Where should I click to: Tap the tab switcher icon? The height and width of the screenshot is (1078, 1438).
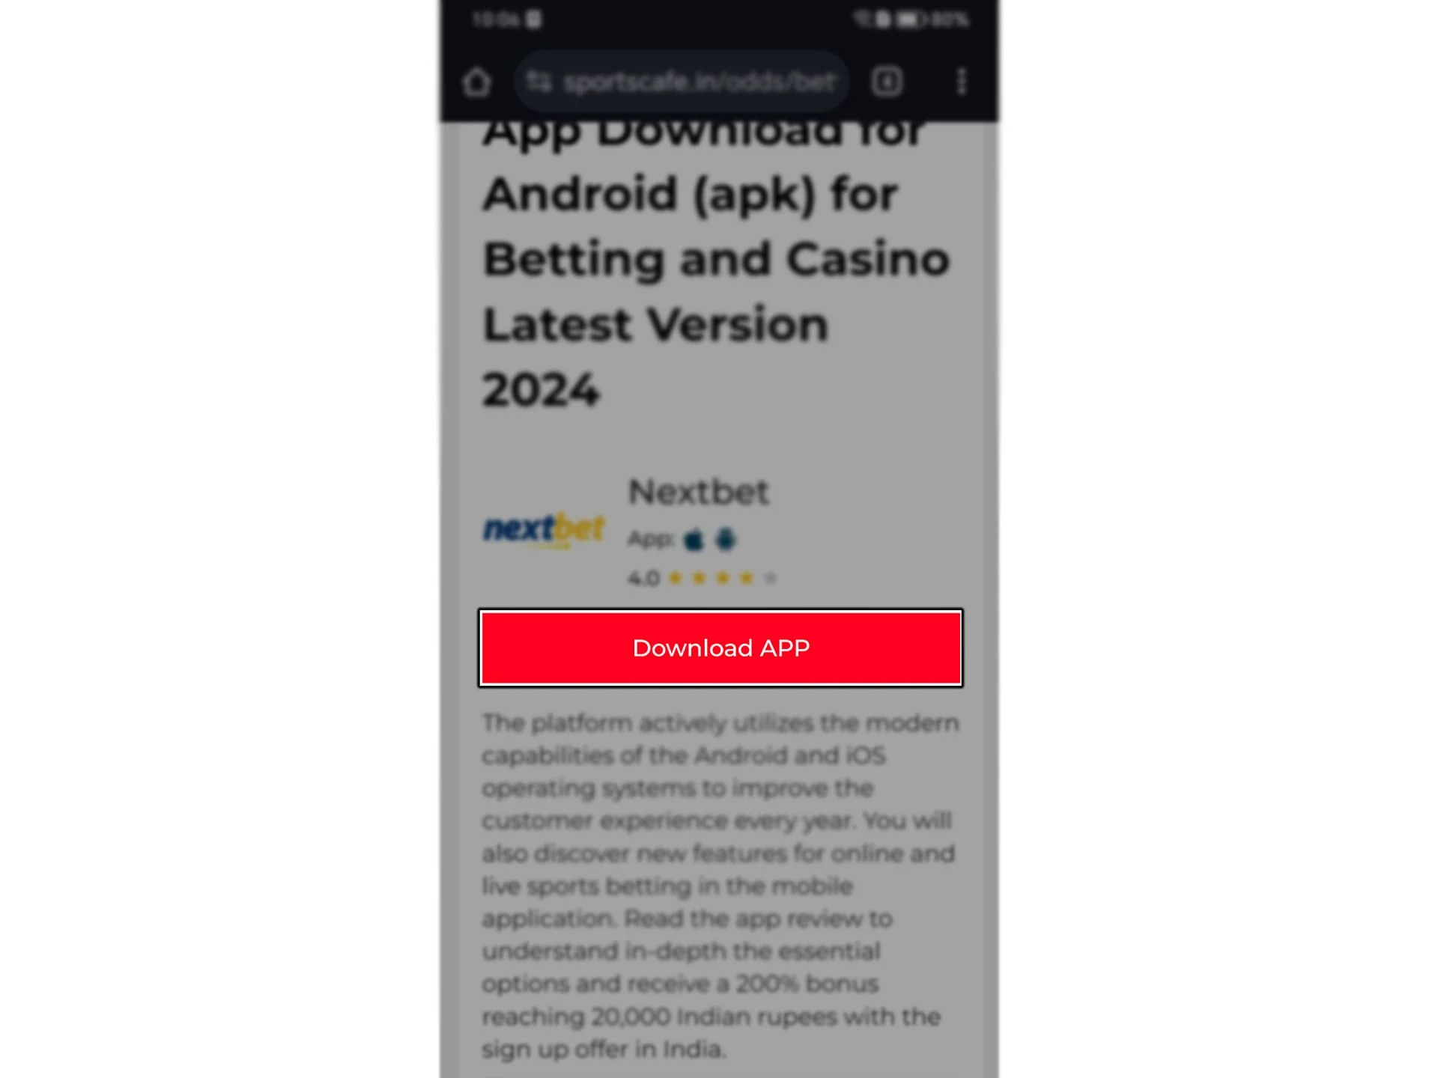coord(889,80)
